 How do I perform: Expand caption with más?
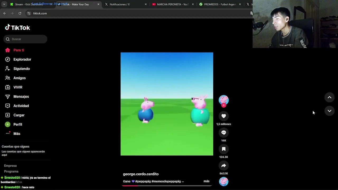(206, 181)
